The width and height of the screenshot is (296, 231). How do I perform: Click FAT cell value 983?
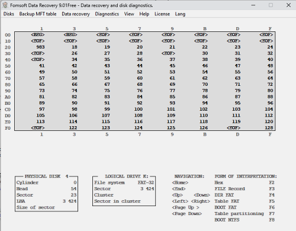click(40, 47)
